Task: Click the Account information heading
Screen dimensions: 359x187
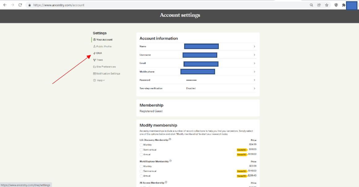Action: pos(159,38)
